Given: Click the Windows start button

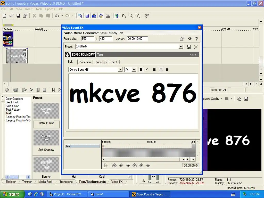Looking at the screenshot, I should point(12,194).
